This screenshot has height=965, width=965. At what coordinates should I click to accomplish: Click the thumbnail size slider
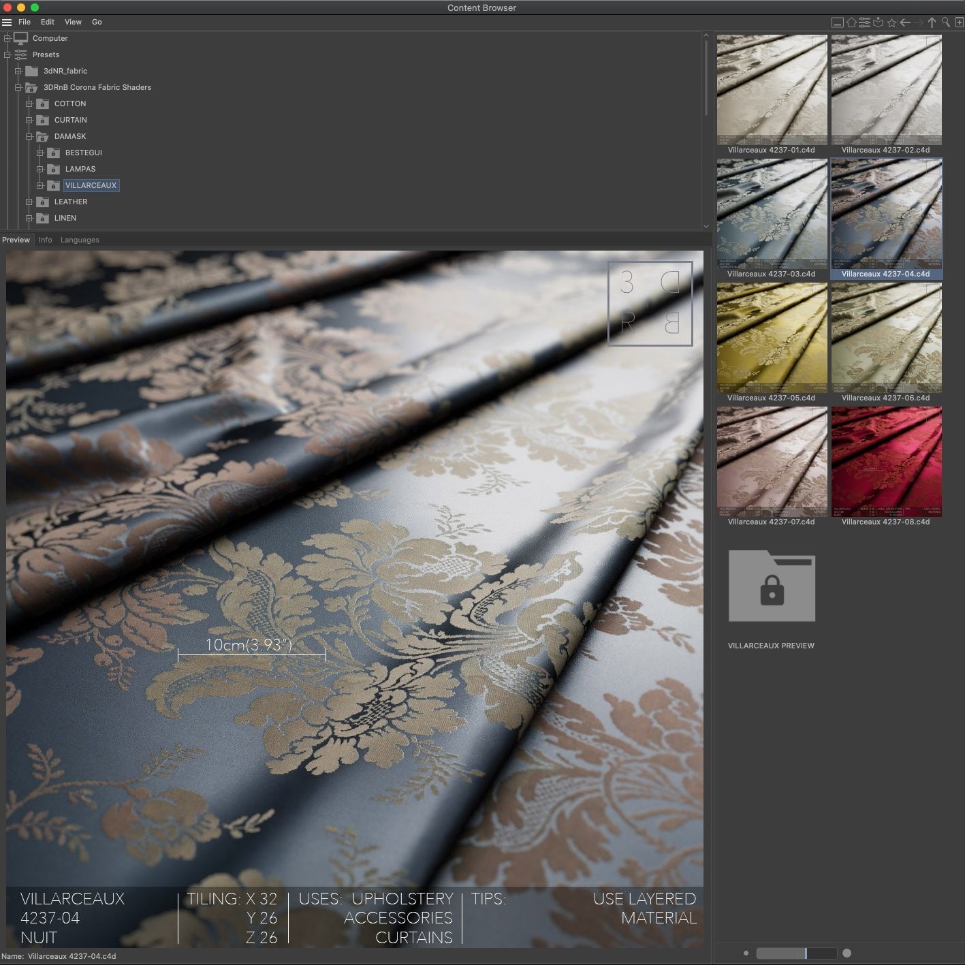click(807, 953)
